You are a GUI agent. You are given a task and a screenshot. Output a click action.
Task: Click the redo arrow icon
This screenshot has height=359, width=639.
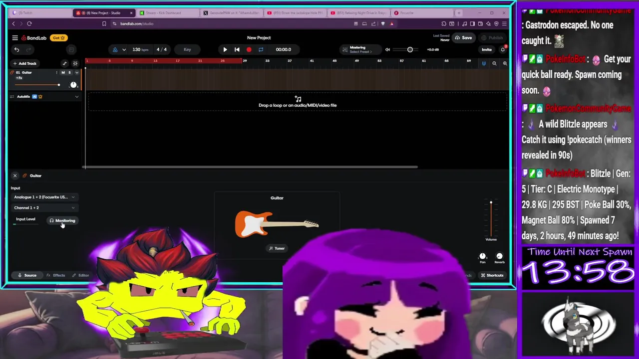(28, 49)
